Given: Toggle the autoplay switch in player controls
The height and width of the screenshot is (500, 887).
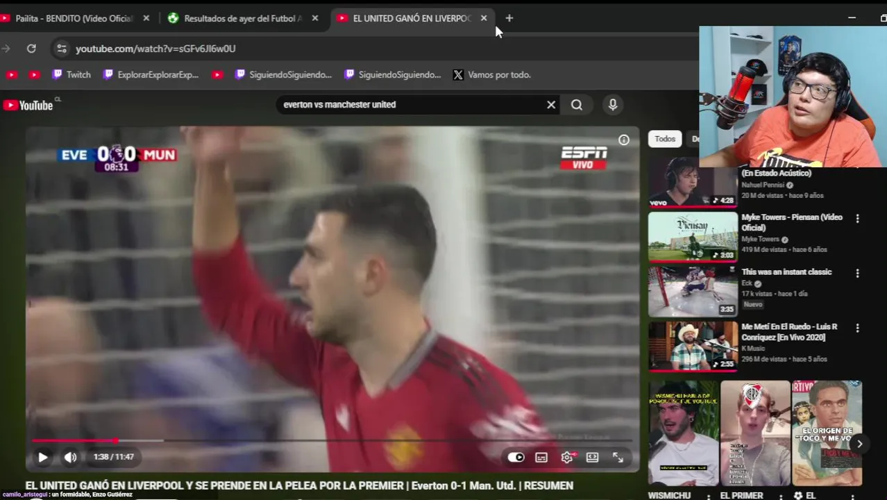Looking at the screenshot, I should point(516,457).
